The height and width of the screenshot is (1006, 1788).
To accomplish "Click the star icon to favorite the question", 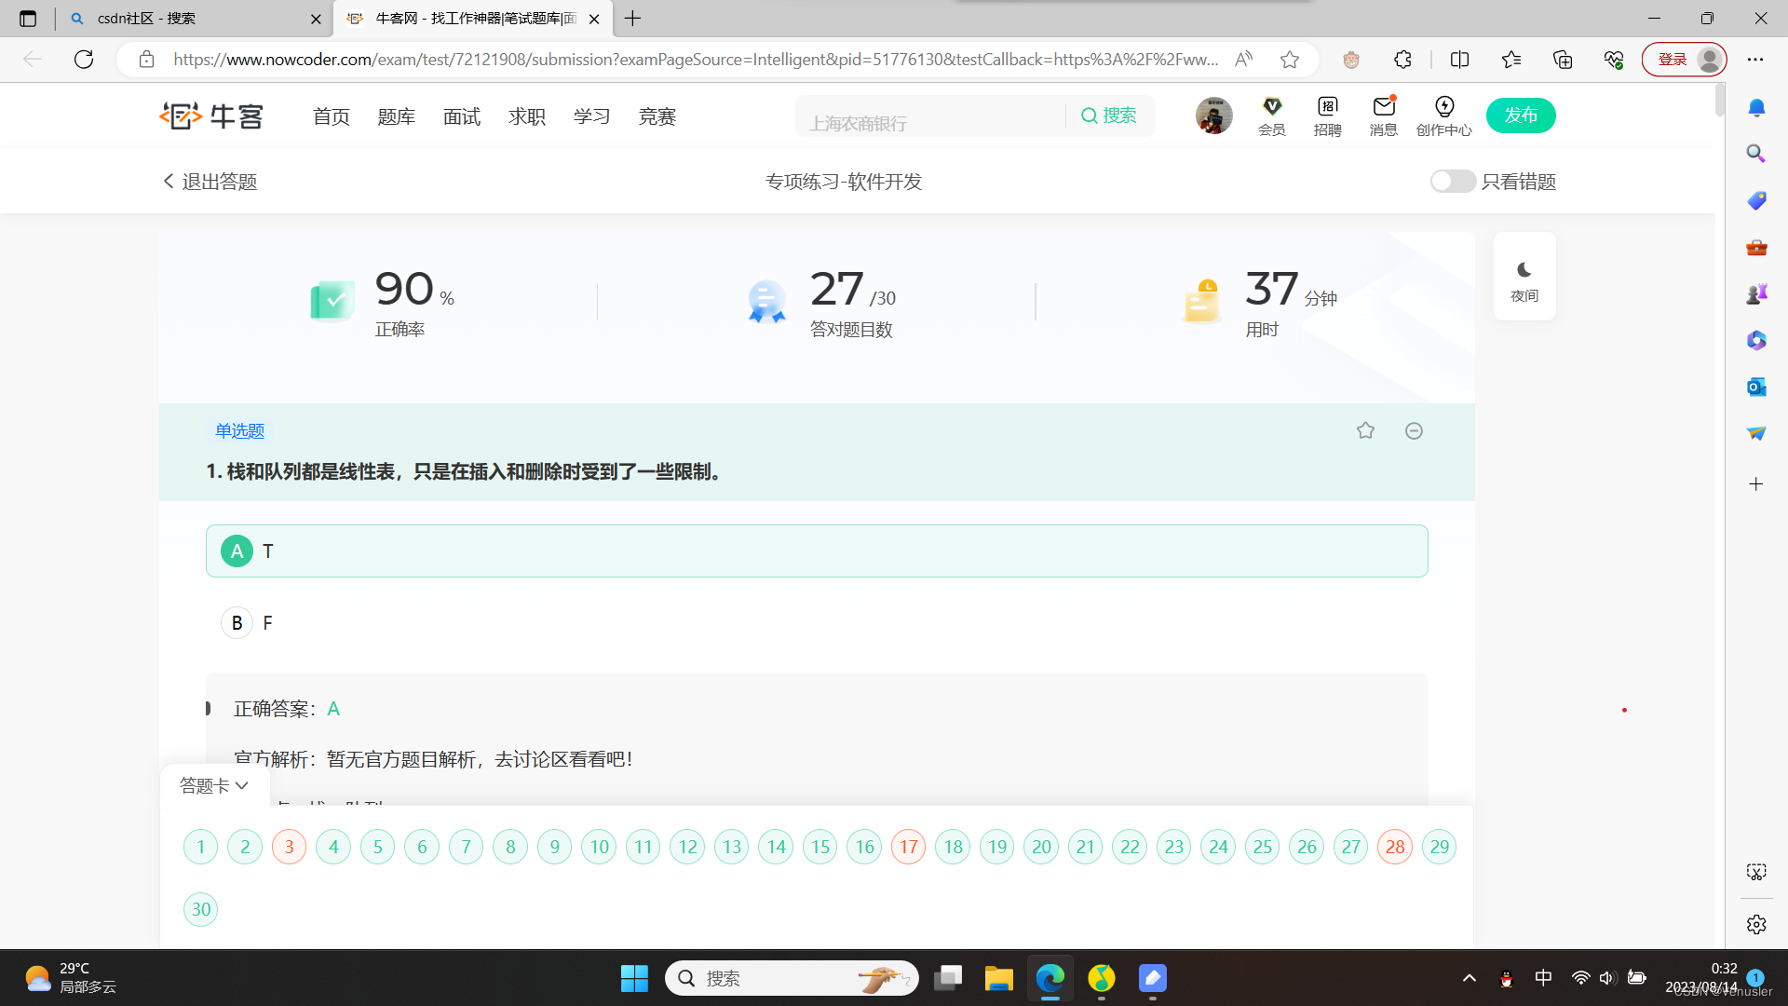I will click(1365, 430).
